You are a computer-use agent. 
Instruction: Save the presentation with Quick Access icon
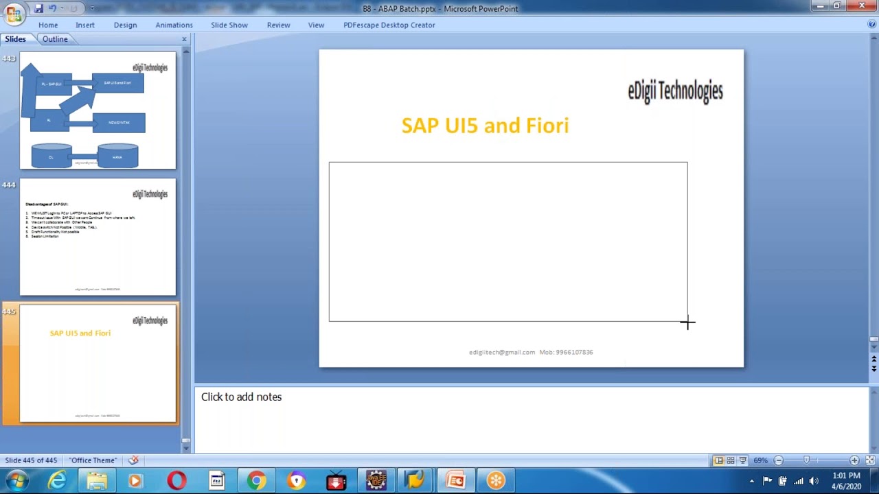coord(38,8)
